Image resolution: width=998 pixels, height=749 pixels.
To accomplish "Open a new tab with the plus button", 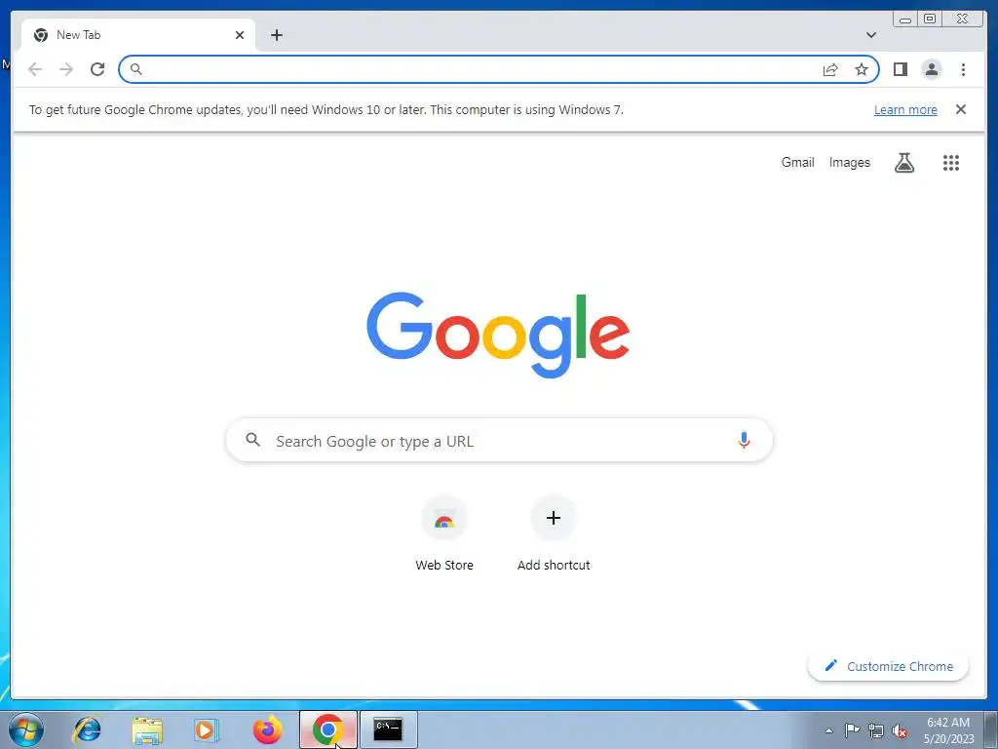I will tap(276, 35).
